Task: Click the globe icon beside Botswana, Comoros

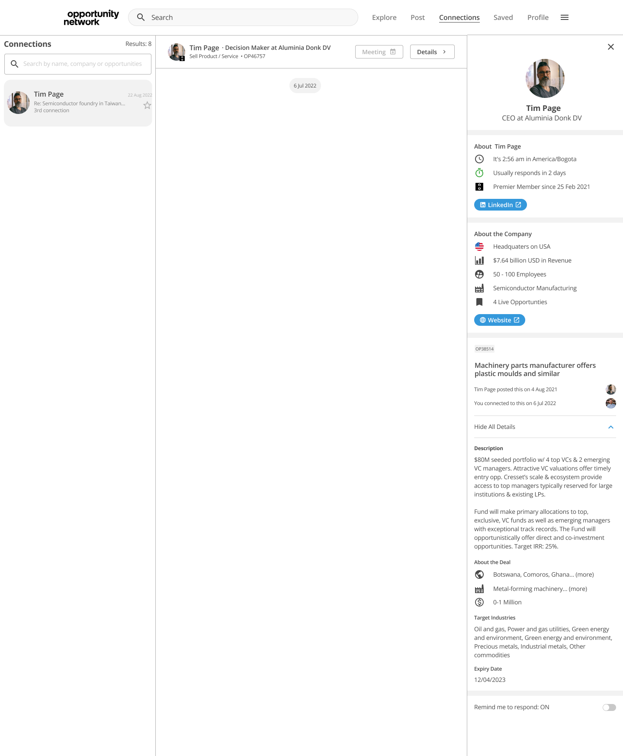Action: 479,574
